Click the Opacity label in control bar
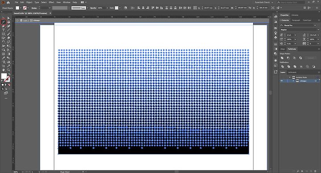Image resolution: width=321 pixels, height=173 pixels. click(93, 8)
